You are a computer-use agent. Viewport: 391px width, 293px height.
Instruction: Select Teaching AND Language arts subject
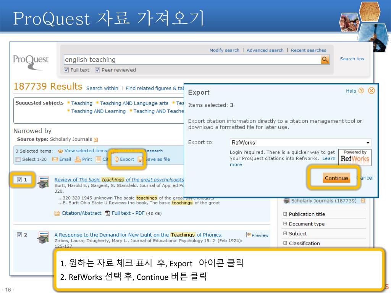134,103
